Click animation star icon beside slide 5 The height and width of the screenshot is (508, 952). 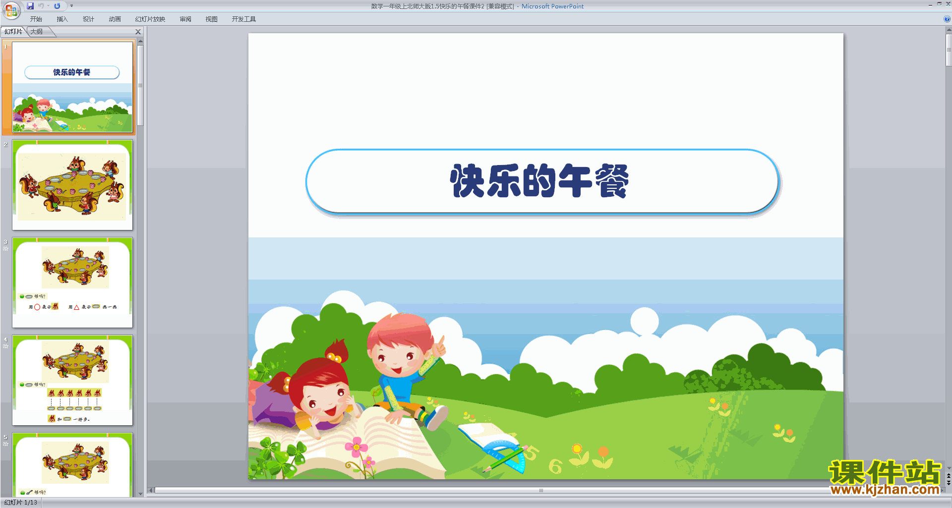[5, 444]
